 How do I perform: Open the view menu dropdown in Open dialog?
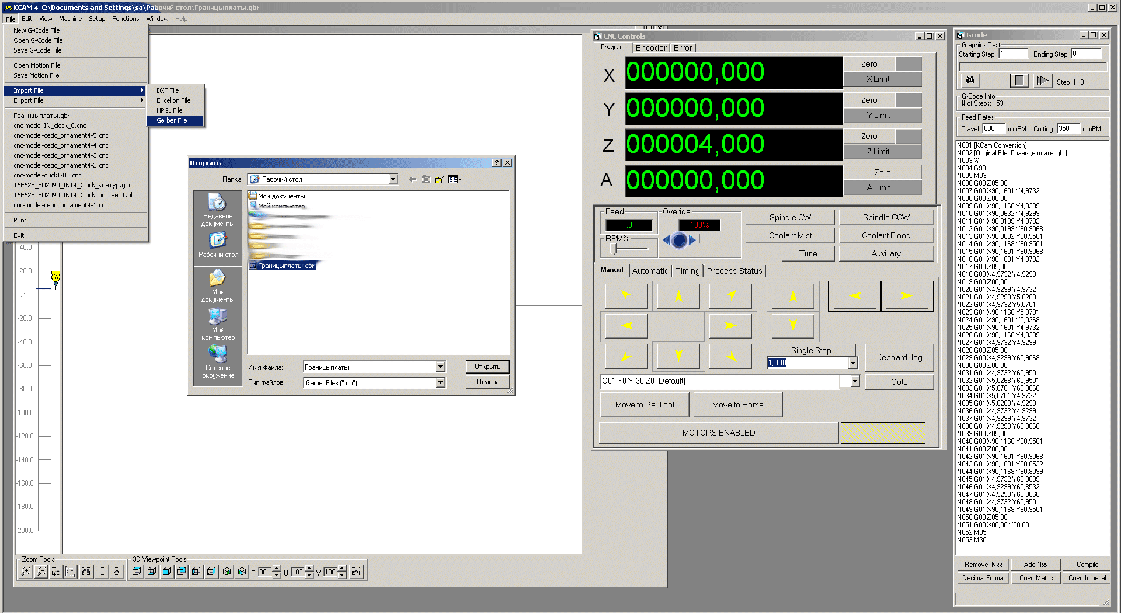[455, 179]
